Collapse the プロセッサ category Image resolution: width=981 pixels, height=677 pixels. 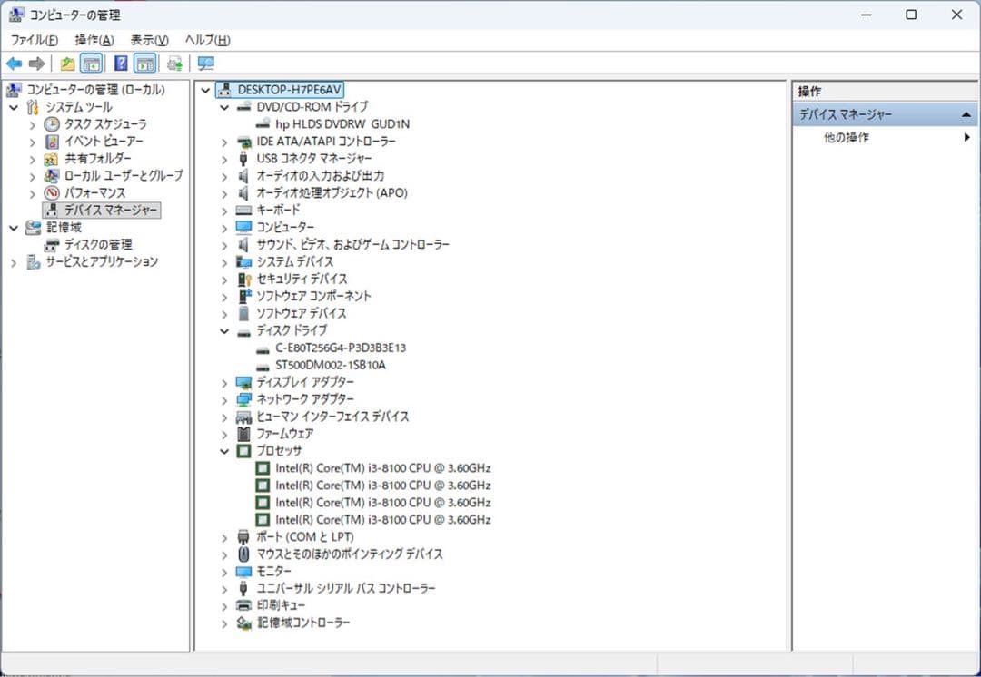click(x=224, y=451)
